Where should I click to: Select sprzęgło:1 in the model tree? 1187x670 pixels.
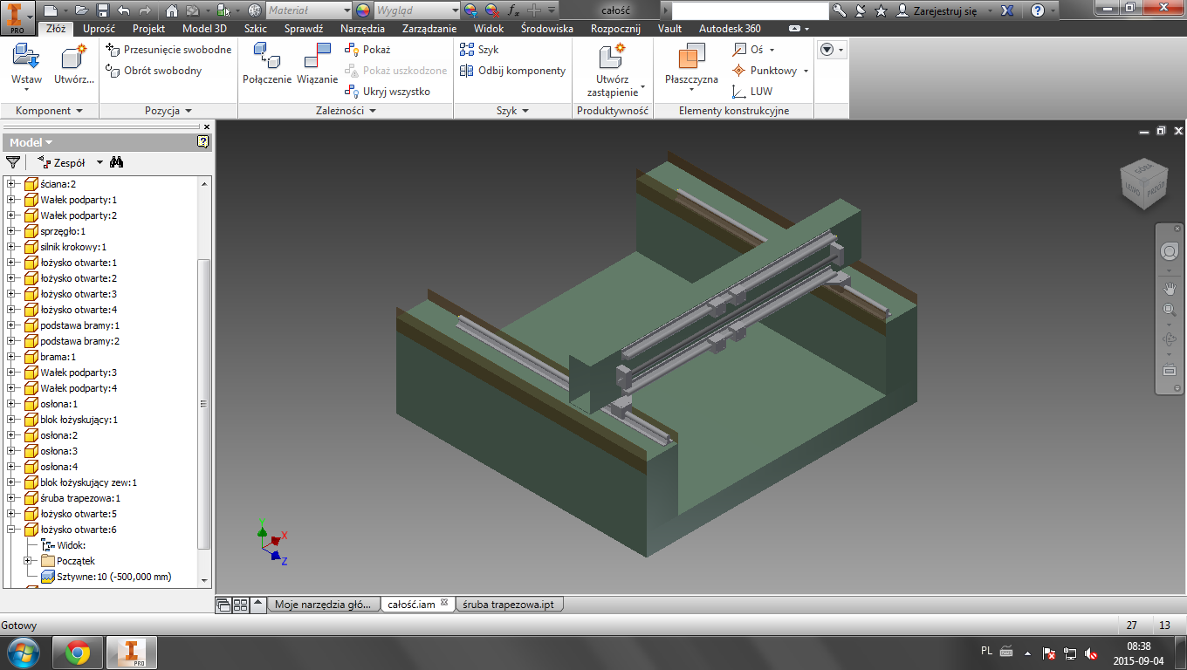point(63,231)
